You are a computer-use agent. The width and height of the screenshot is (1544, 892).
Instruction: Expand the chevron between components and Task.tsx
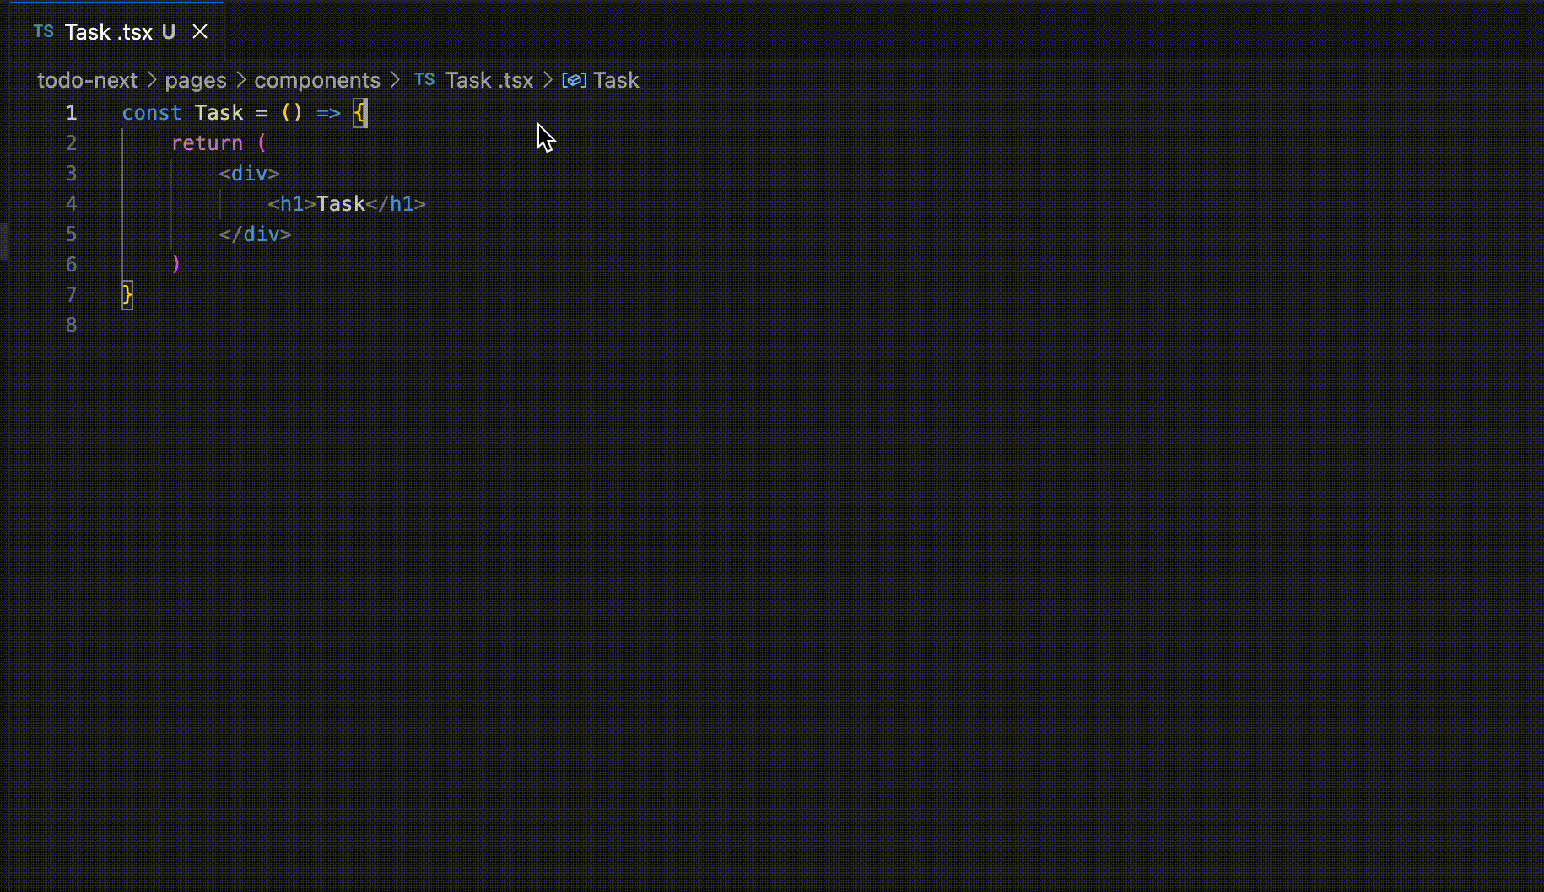coord(395,80)
